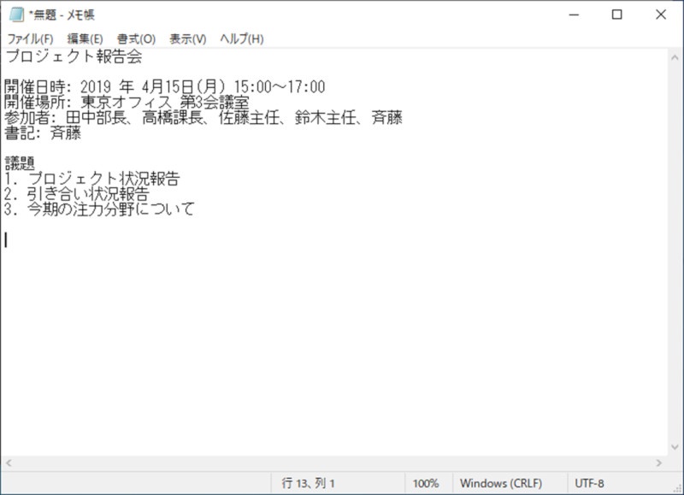Click the Notepad icon in the title bar

[15, 15]
